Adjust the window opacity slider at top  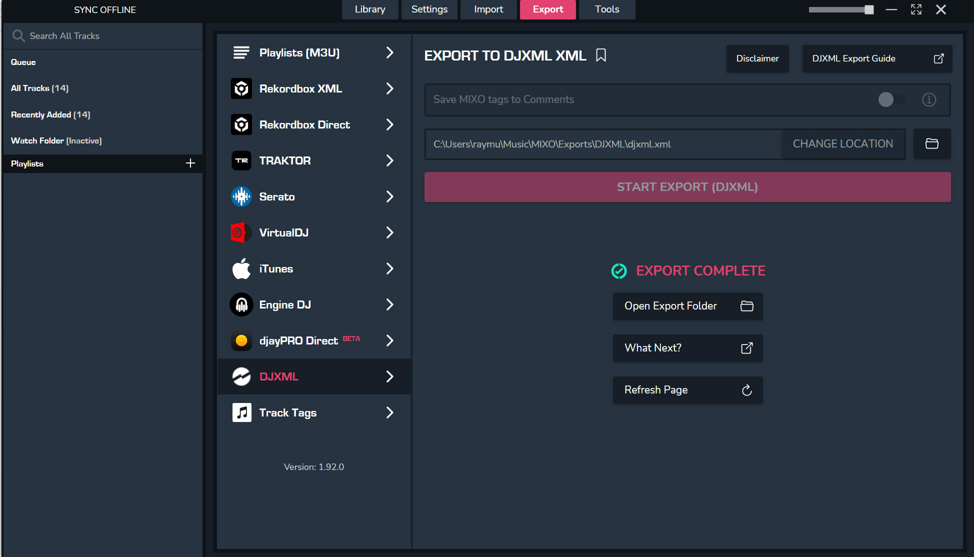868,9
